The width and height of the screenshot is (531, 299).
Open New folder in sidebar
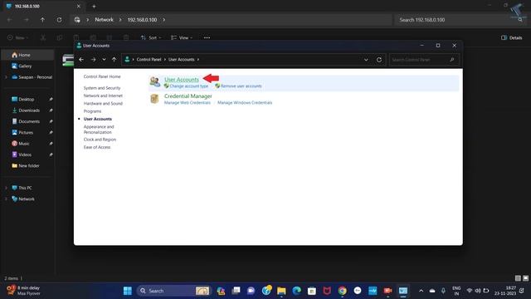29,166
